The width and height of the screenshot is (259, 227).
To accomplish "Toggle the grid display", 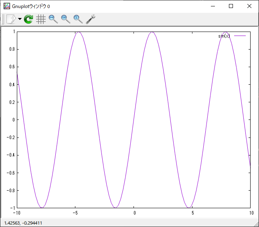I will 40,19.
